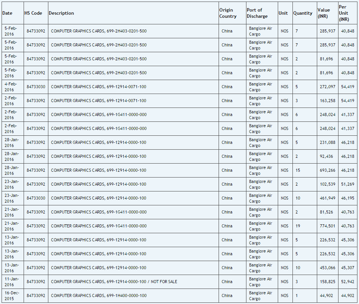Select the 16-Dec-2015 date cell
The width and height of the screenshot is (359, 304).
click(11, 295)
